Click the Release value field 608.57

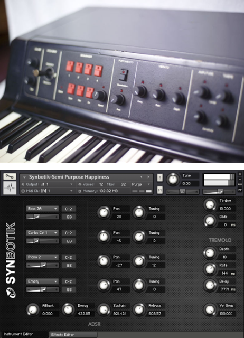click(156, 314)
